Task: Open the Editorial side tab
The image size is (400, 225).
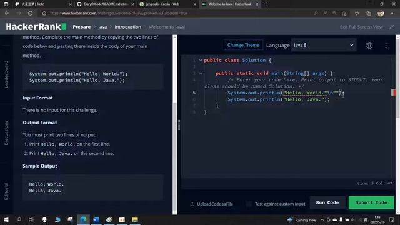Action: pyautogui.click(x=7, y=191)
